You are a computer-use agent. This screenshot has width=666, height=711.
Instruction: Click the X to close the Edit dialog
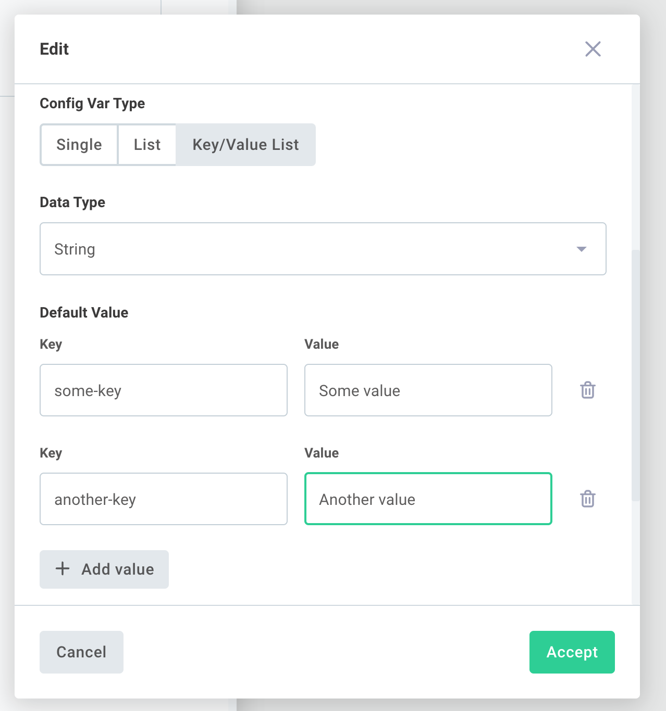(593, 49)
